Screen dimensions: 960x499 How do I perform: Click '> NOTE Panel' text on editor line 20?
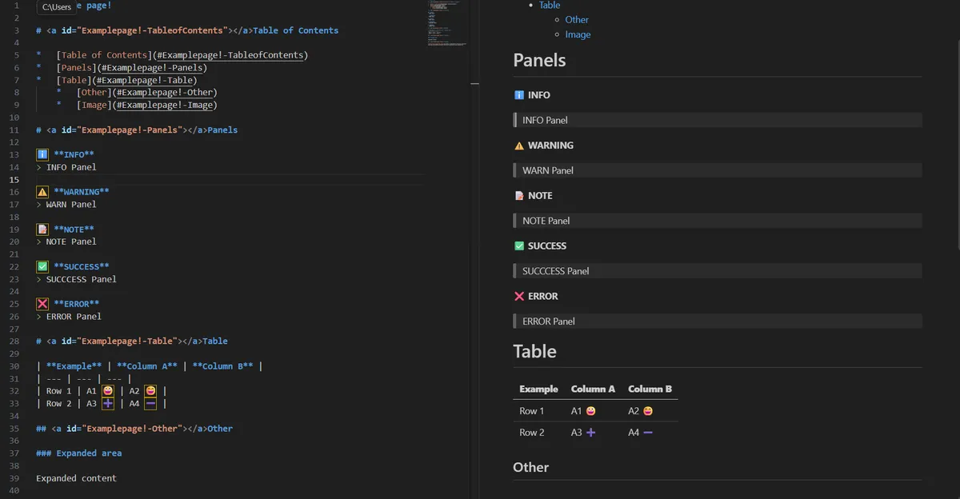pos(66,242)
